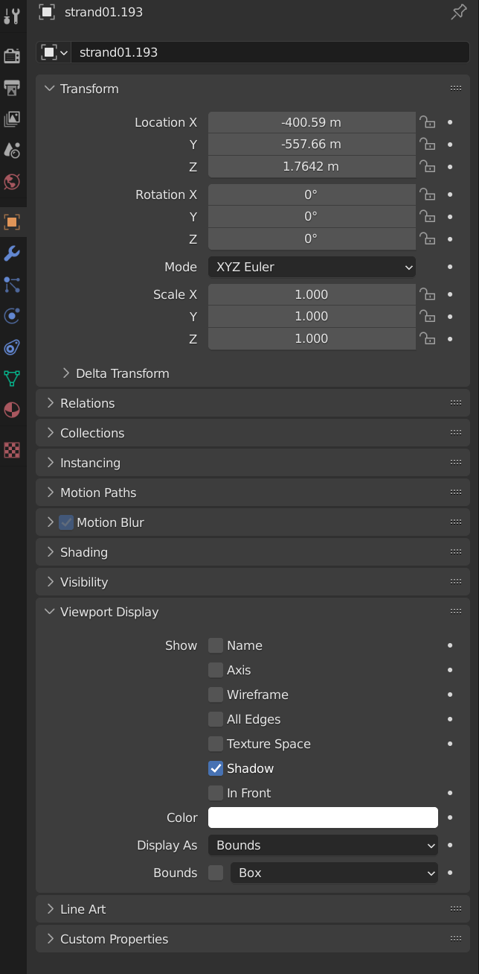Open the Object Constraints tab
Viewport: 479px width, 974px height.
coord(12,347)
